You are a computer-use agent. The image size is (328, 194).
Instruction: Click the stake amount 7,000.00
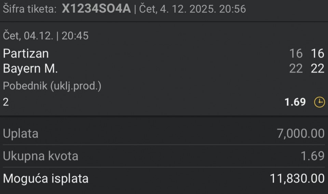click(x=300, y=134)
